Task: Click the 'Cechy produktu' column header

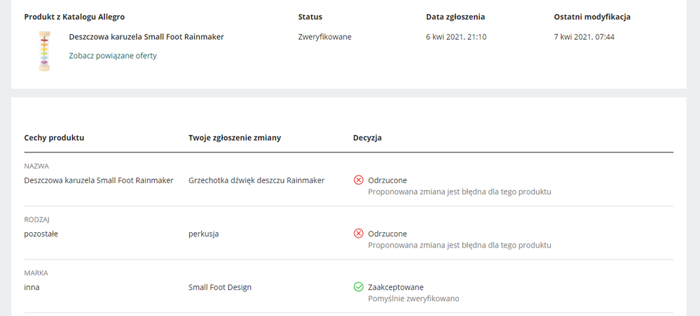Action: click(x=54, y=138)
